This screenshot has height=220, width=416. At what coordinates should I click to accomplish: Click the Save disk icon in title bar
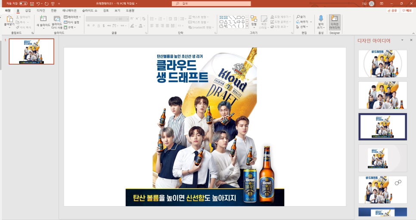(x=32, y=4)
